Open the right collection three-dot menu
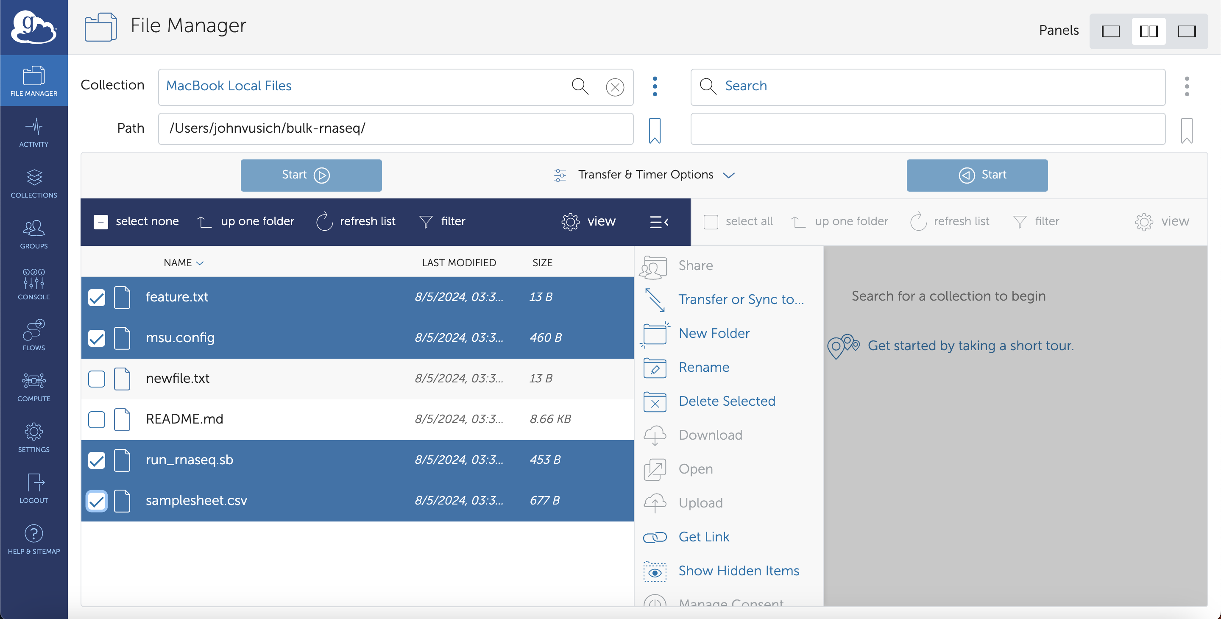The image size is (1221, 619). pyautogui.click(x=1186, y=86)
